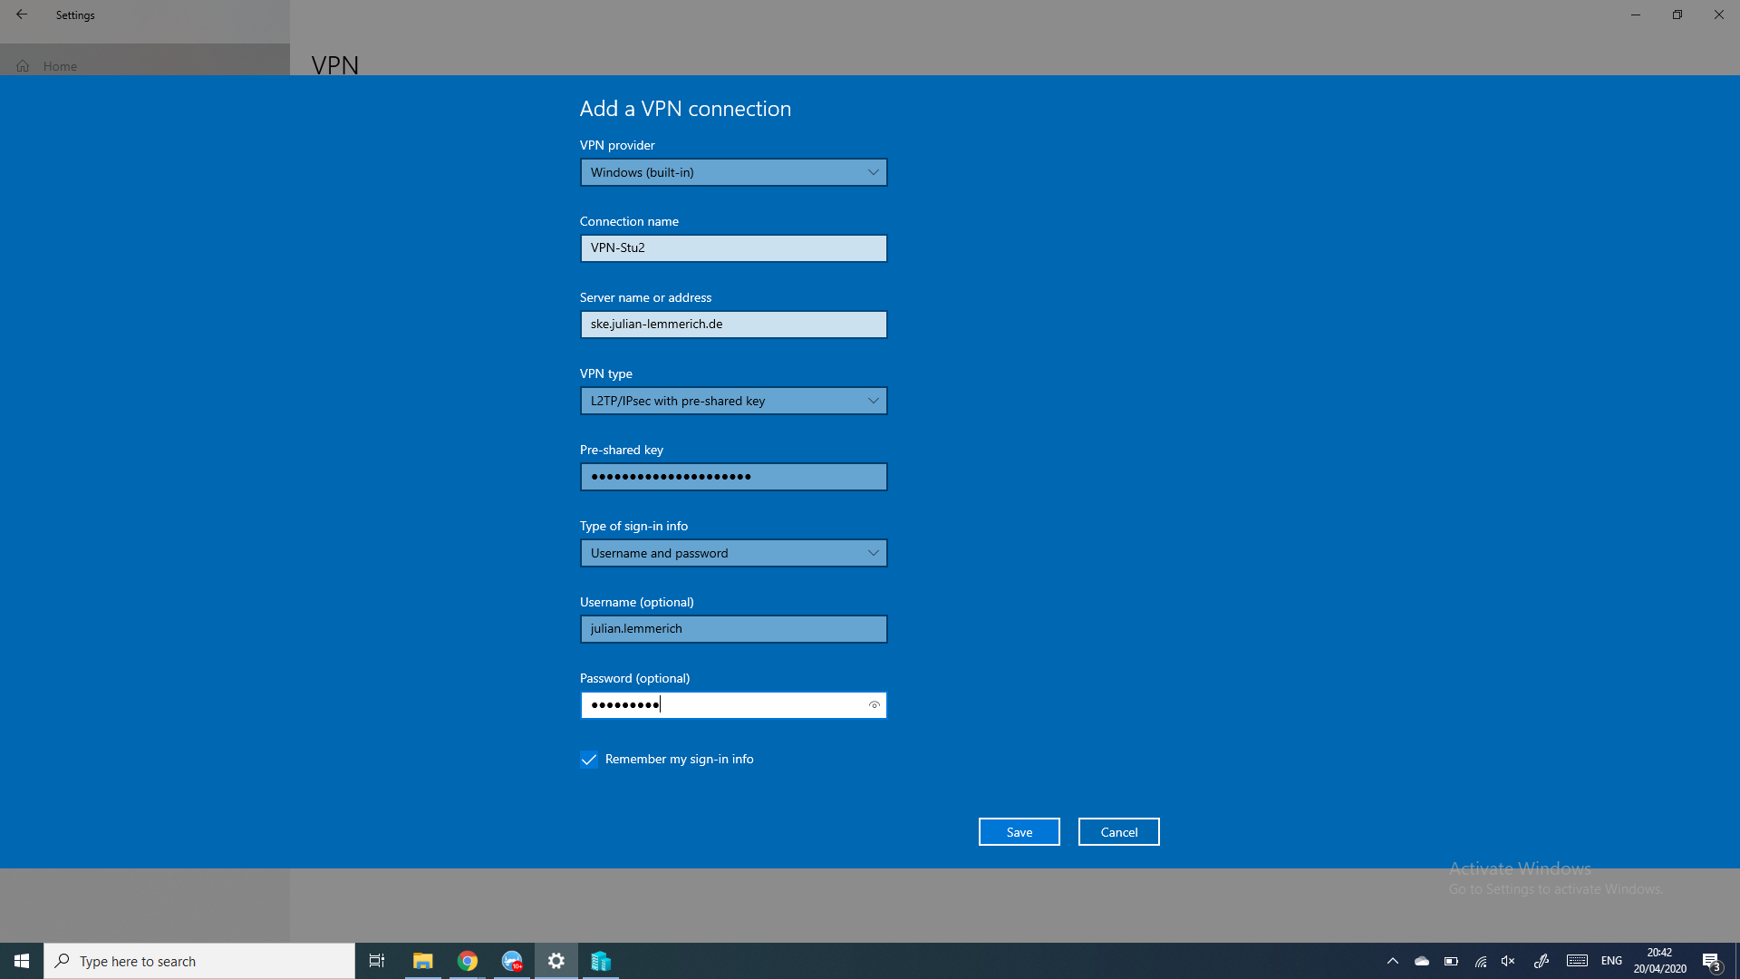The height and width of the screenshot is (979, 1740).
Task: Open the Windows Start menu
Action: coord(22,961)
